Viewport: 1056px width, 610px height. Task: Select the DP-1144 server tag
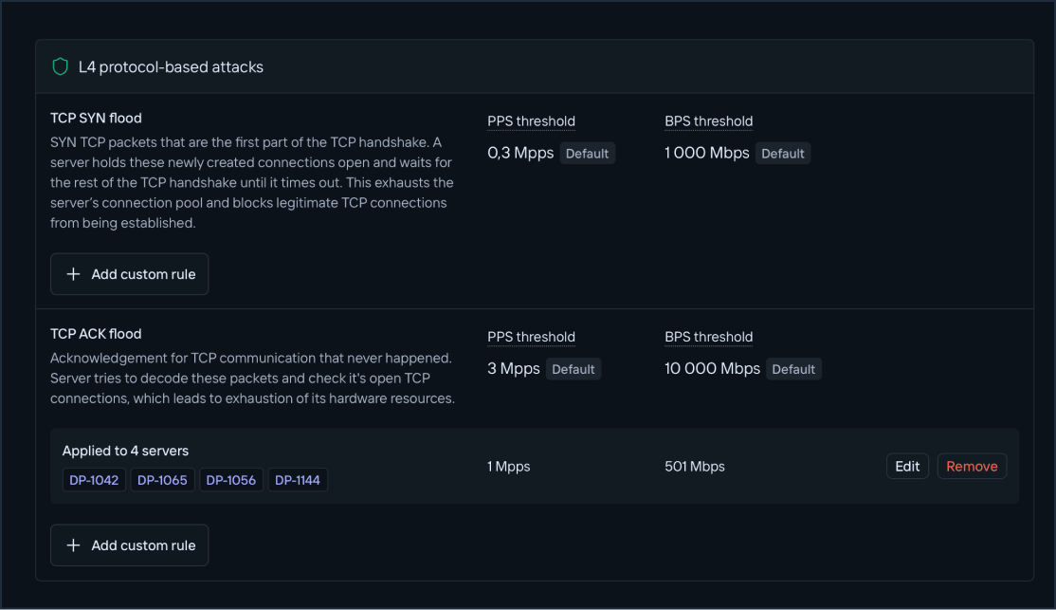pos(298,479)
